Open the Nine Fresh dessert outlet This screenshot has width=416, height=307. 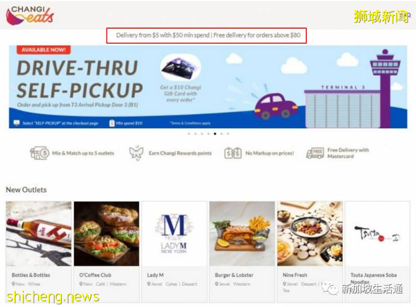click(310, 252)
